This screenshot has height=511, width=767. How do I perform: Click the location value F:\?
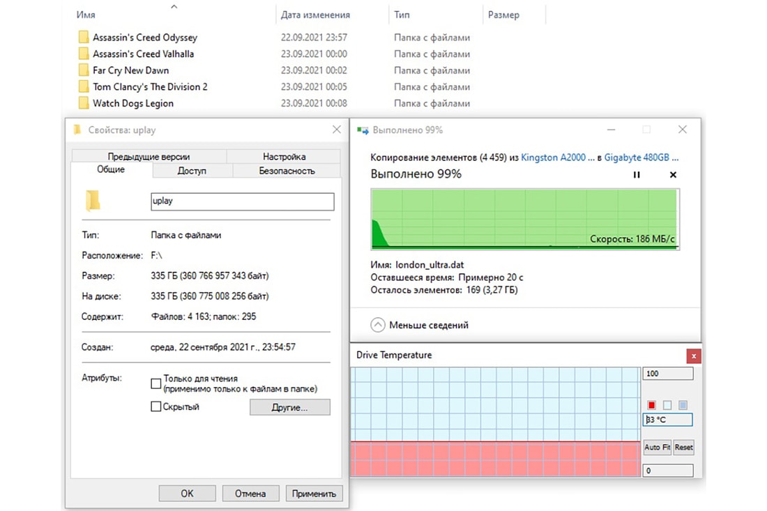point(156,255)
